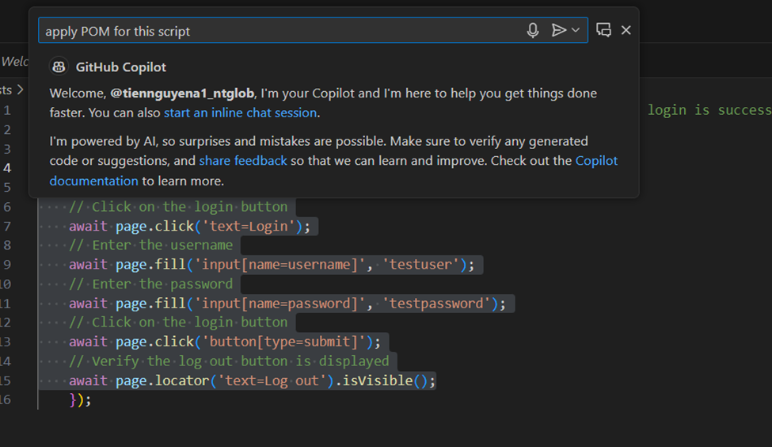
Task: Close the Copilot chat popup
Action: [626, 30]
